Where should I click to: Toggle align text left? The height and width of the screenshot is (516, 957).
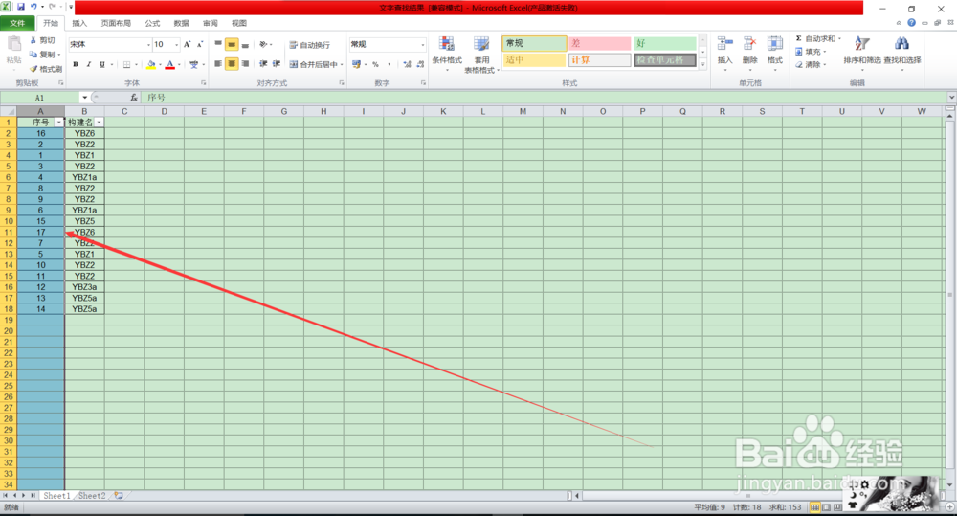[x=218, y=63]
